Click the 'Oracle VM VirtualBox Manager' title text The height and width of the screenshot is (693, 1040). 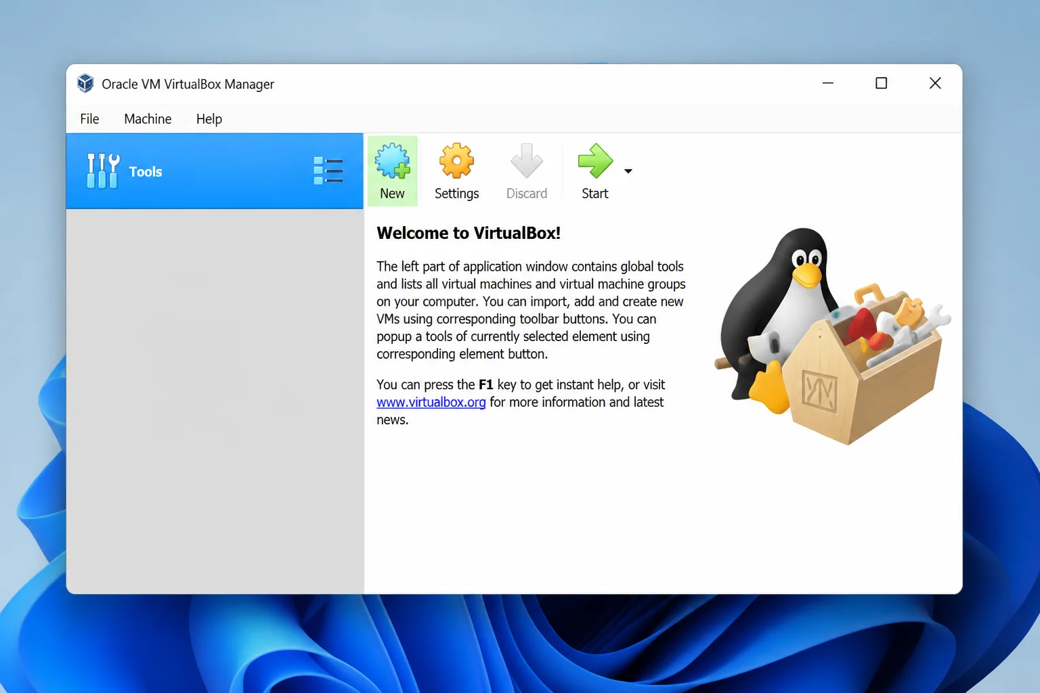[188, 84]
